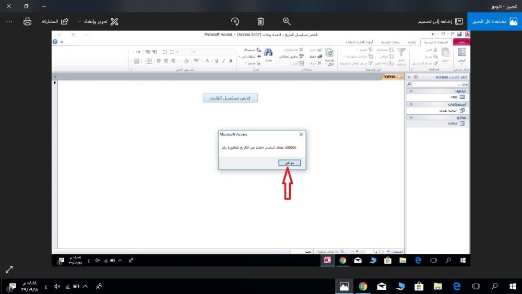
Task: Click the حفظ (Save record) ribbon item
Action: click(316, 56)
